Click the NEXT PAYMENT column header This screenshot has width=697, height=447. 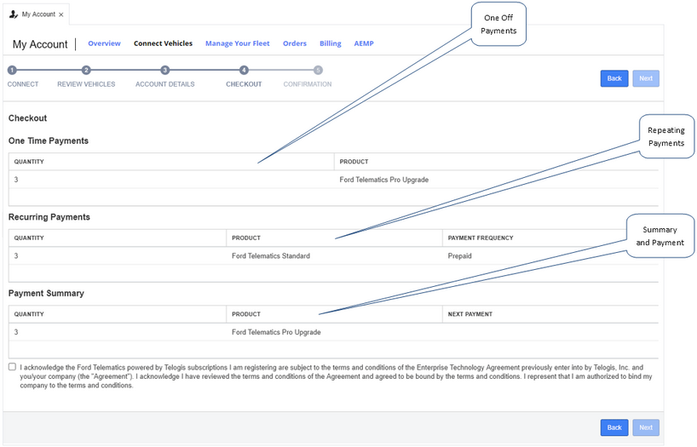[x=469, y=314]
